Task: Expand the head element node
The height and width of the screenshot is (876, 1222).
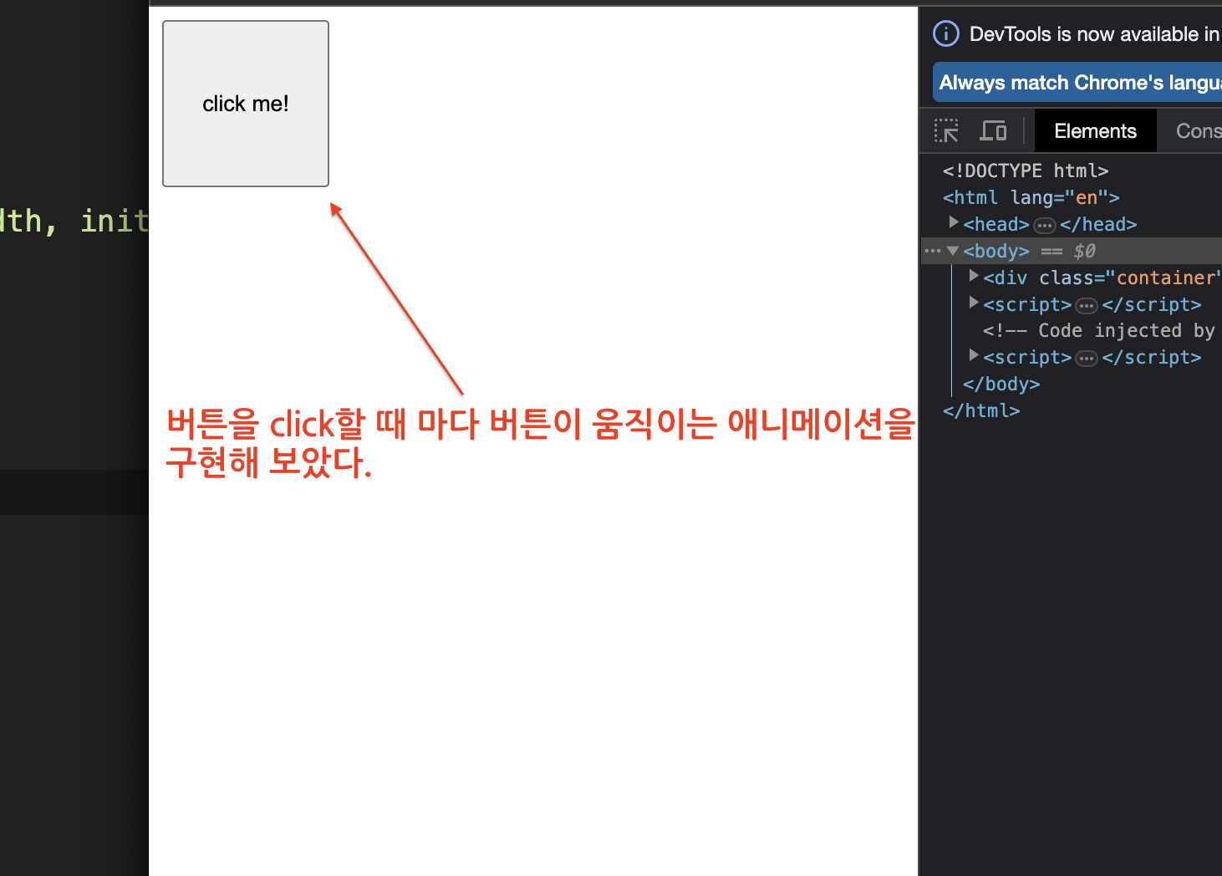Action: click(x=953, y=223)
